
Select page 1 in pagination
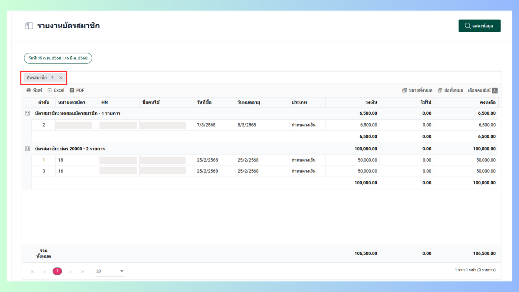[57, 271]
